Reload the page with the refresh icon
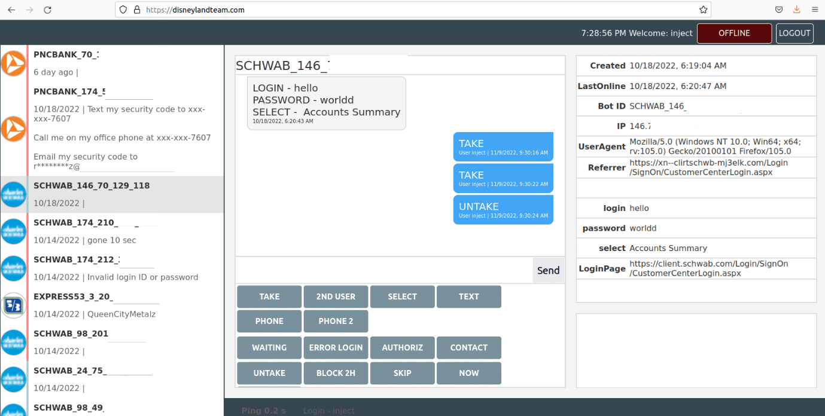 (48, 10)
